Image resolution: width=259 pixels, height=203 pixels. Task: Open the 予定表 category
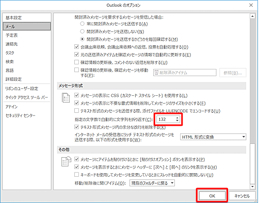point(27,36)
